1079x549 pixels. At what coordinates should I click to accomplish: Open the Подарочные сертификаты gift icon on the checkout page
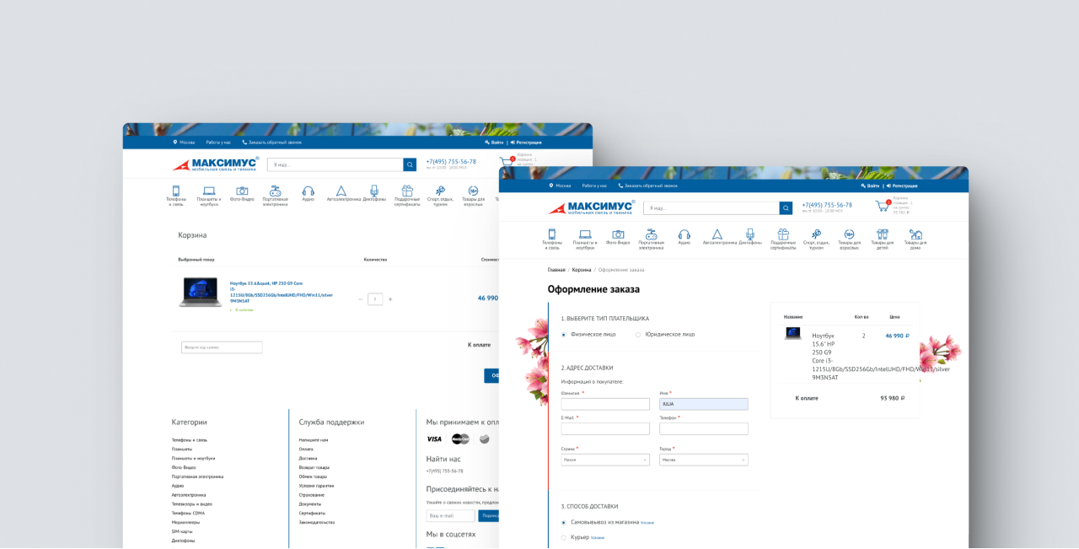783,240
